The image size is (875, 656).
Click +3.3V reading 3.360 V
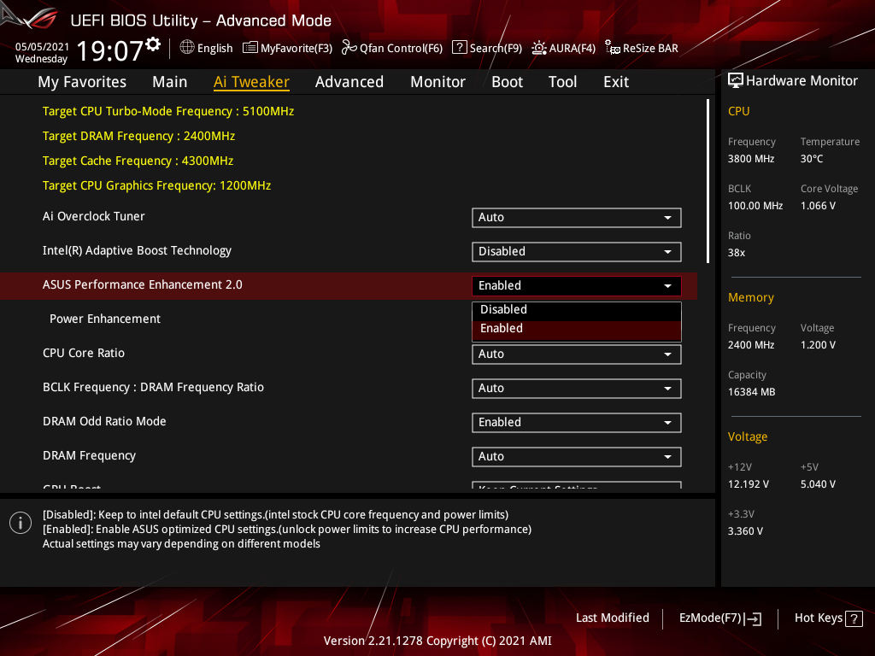(745, 531)
